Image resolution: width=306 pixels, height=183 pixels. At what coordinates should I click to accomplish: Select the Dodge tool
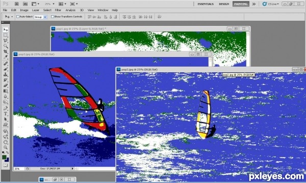point(6,102)
